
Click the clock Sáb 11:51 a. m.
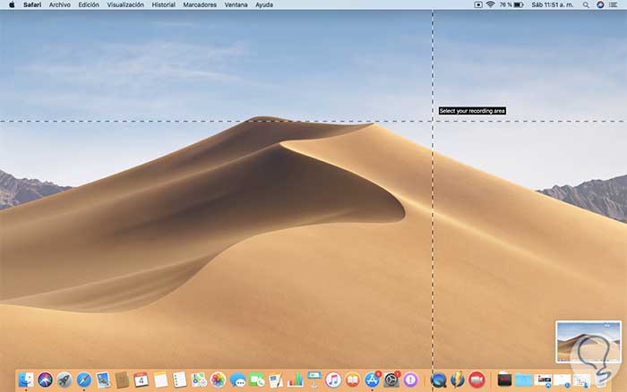coord(553,4)
